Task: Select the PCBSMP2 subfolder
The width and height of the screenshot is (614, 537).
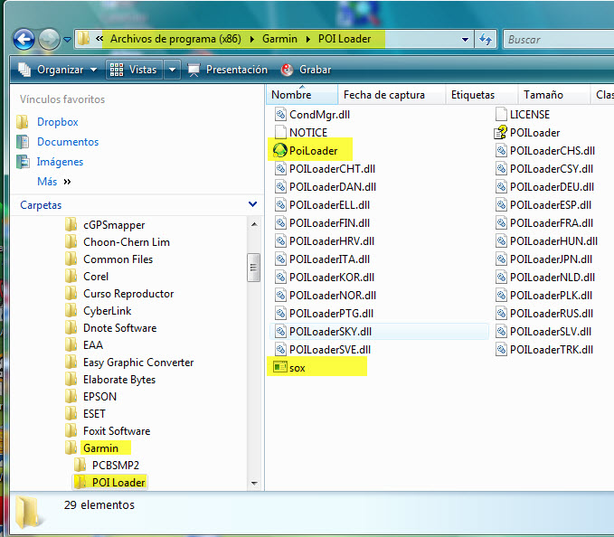Action: 116,466
